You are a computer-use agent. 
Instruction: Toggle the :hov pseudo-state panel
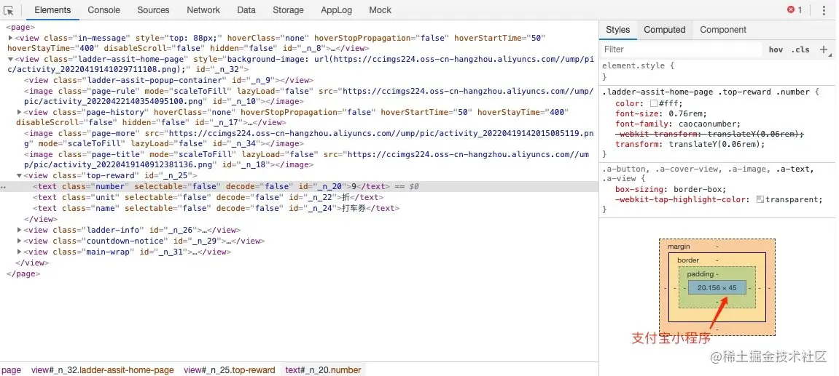click(x=776, y=49)
